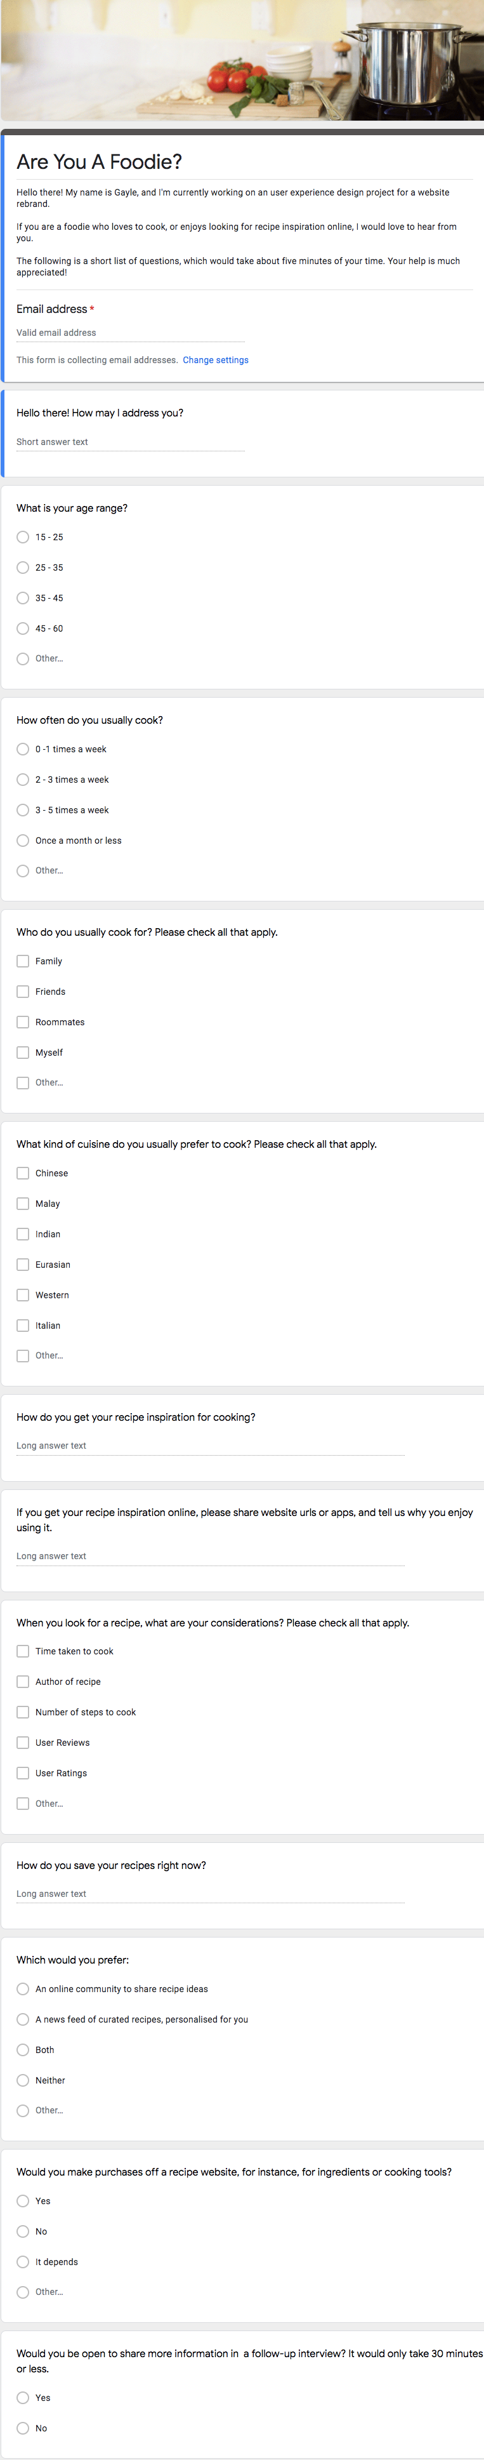This screenshot has width=484, height=2460.
Task: Check 'Time taken to cook' consideration
Action: coord(23,1651)
